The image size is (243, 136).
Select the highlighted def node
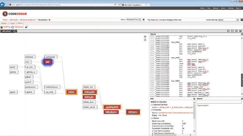click(x=48, y=62)
